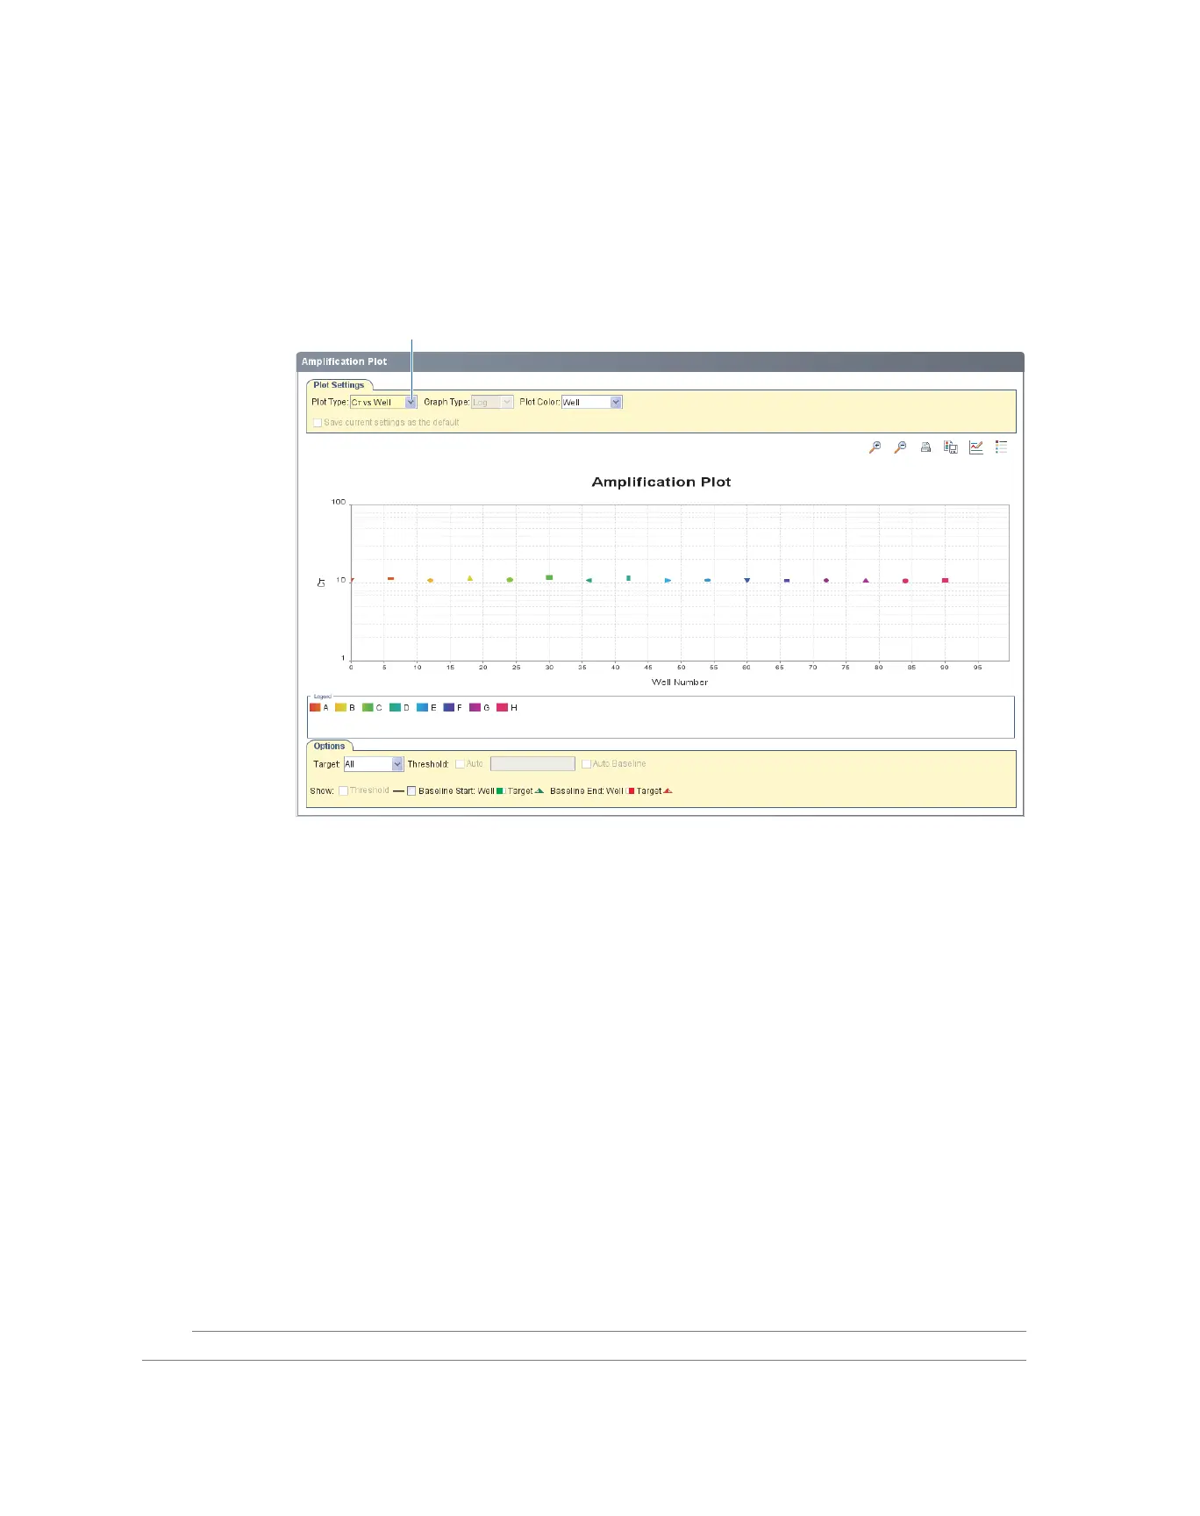Open the Target dropdown showing All
The width and height of the screenshot is (1200, 1516).
pos(373,764)
